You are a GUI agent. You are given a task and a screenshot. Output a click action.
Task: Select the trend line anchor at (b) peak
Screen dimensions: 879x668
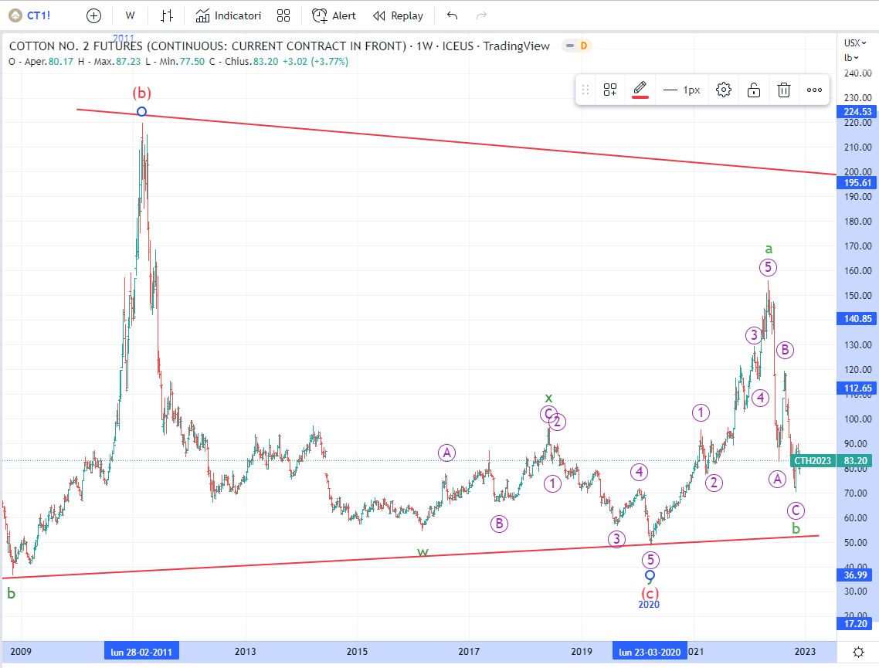(142, 111)
